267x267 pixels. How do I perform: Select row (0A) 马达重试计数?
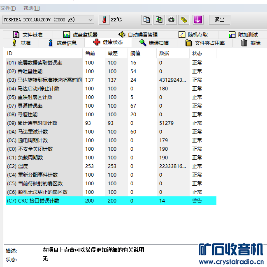[x=111, y=131]
